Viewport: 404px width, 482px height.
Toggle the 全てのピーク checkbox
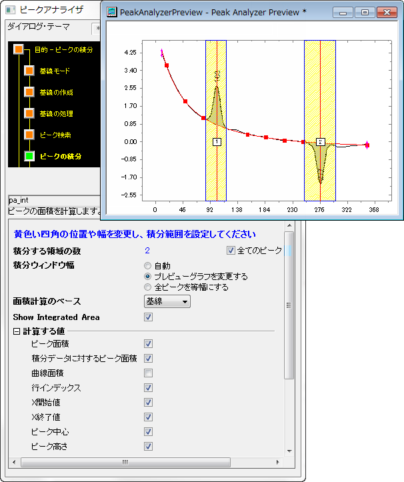pos(231,251)
